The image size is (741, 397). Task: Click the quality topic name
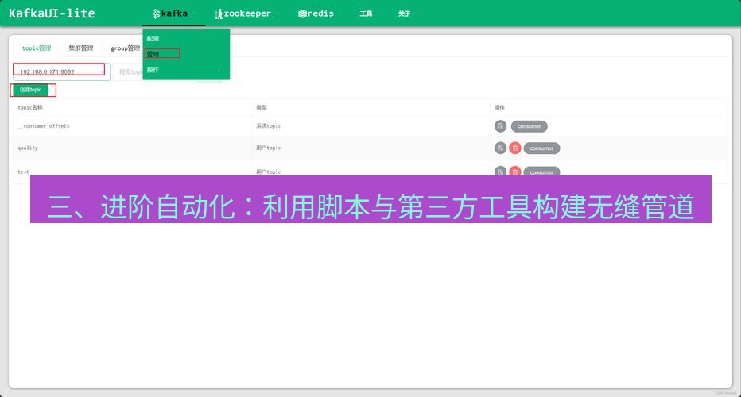[x=28, y=148]
